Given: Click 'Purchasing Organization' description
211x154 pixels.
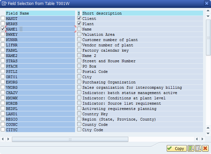Looking at the screenshot, I should point(109,82).
